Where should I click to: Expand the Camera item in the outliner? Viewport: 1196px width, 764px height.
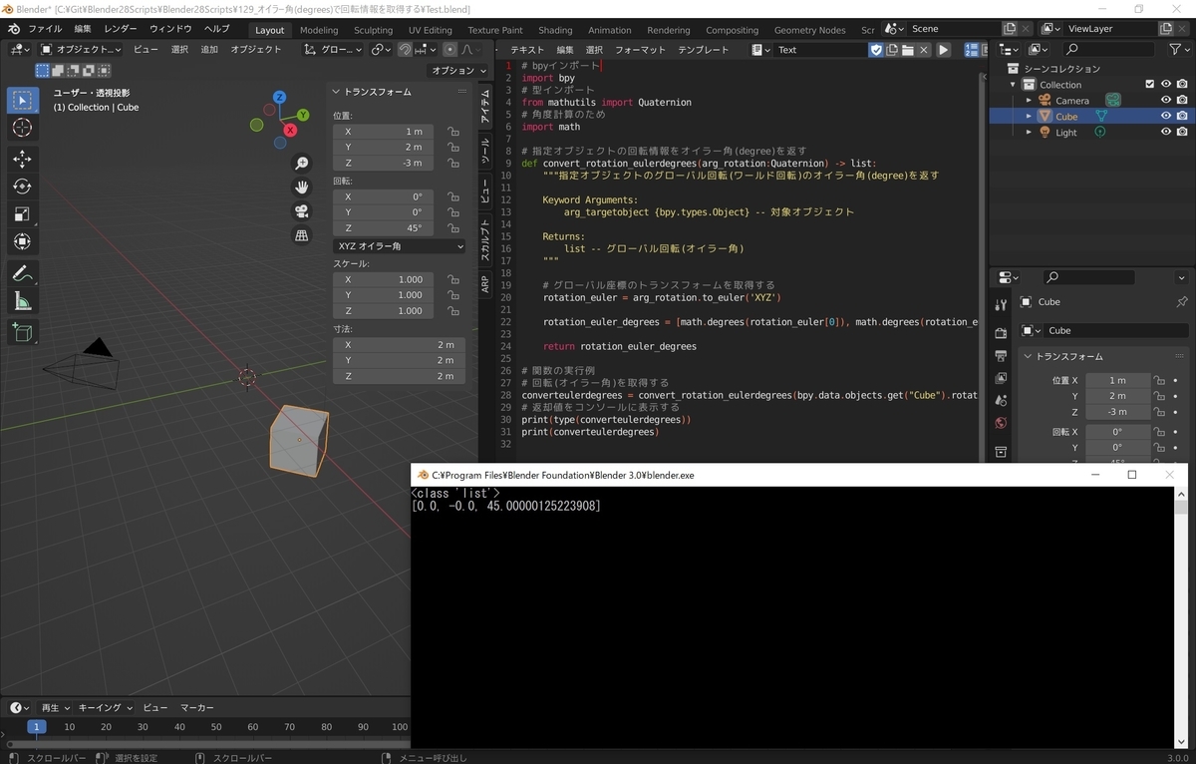[1028, 99]
